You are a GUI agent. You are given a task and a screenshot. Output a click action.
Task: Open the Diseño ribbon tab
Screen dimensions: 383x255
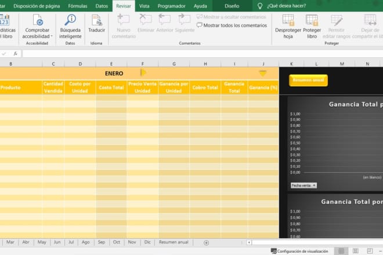click(x=232, y=6)
